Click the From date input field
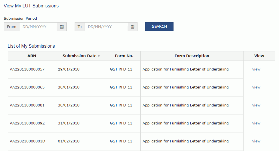279x151 pixels. coord(38,27)
